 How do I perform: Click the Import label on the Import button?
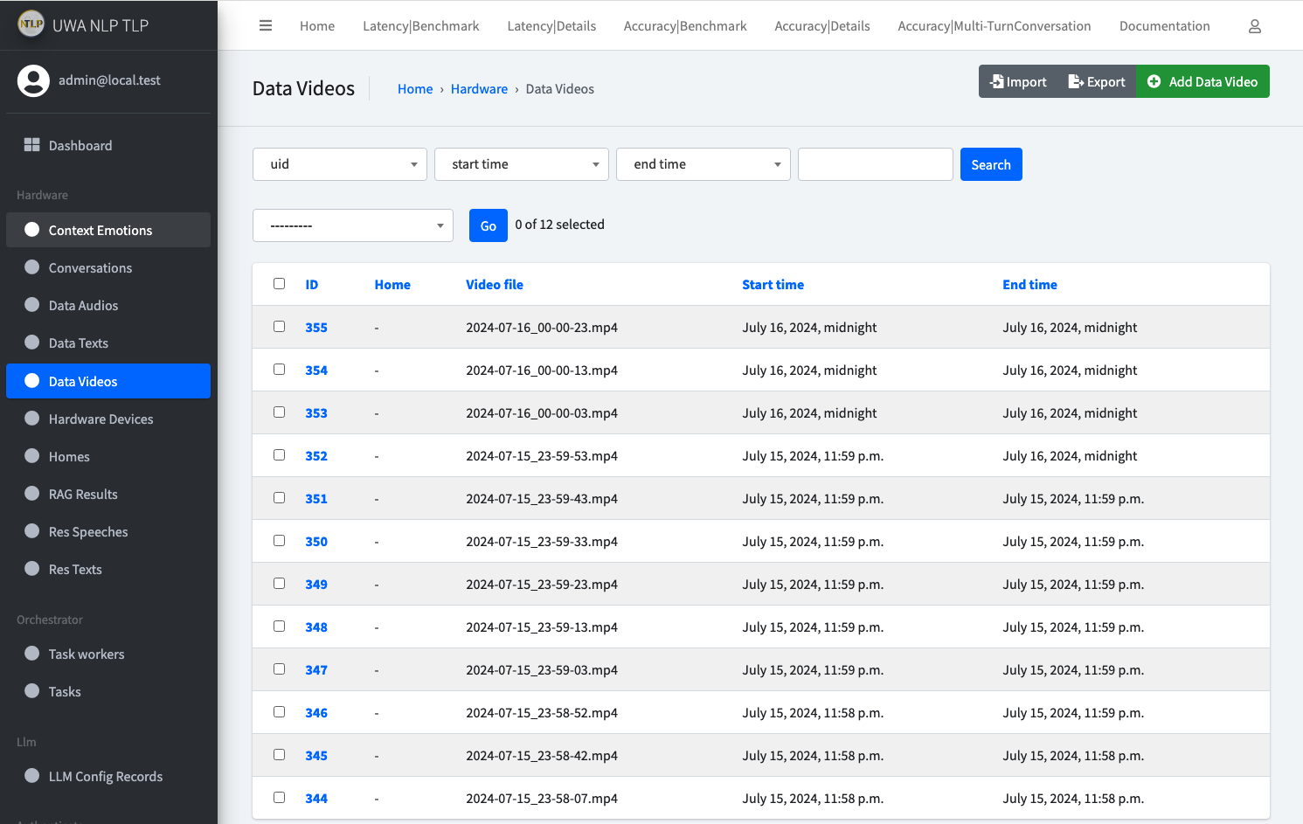click(1026, 82)
